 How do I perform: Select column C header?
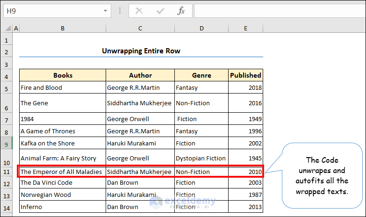tap(140, 28)
